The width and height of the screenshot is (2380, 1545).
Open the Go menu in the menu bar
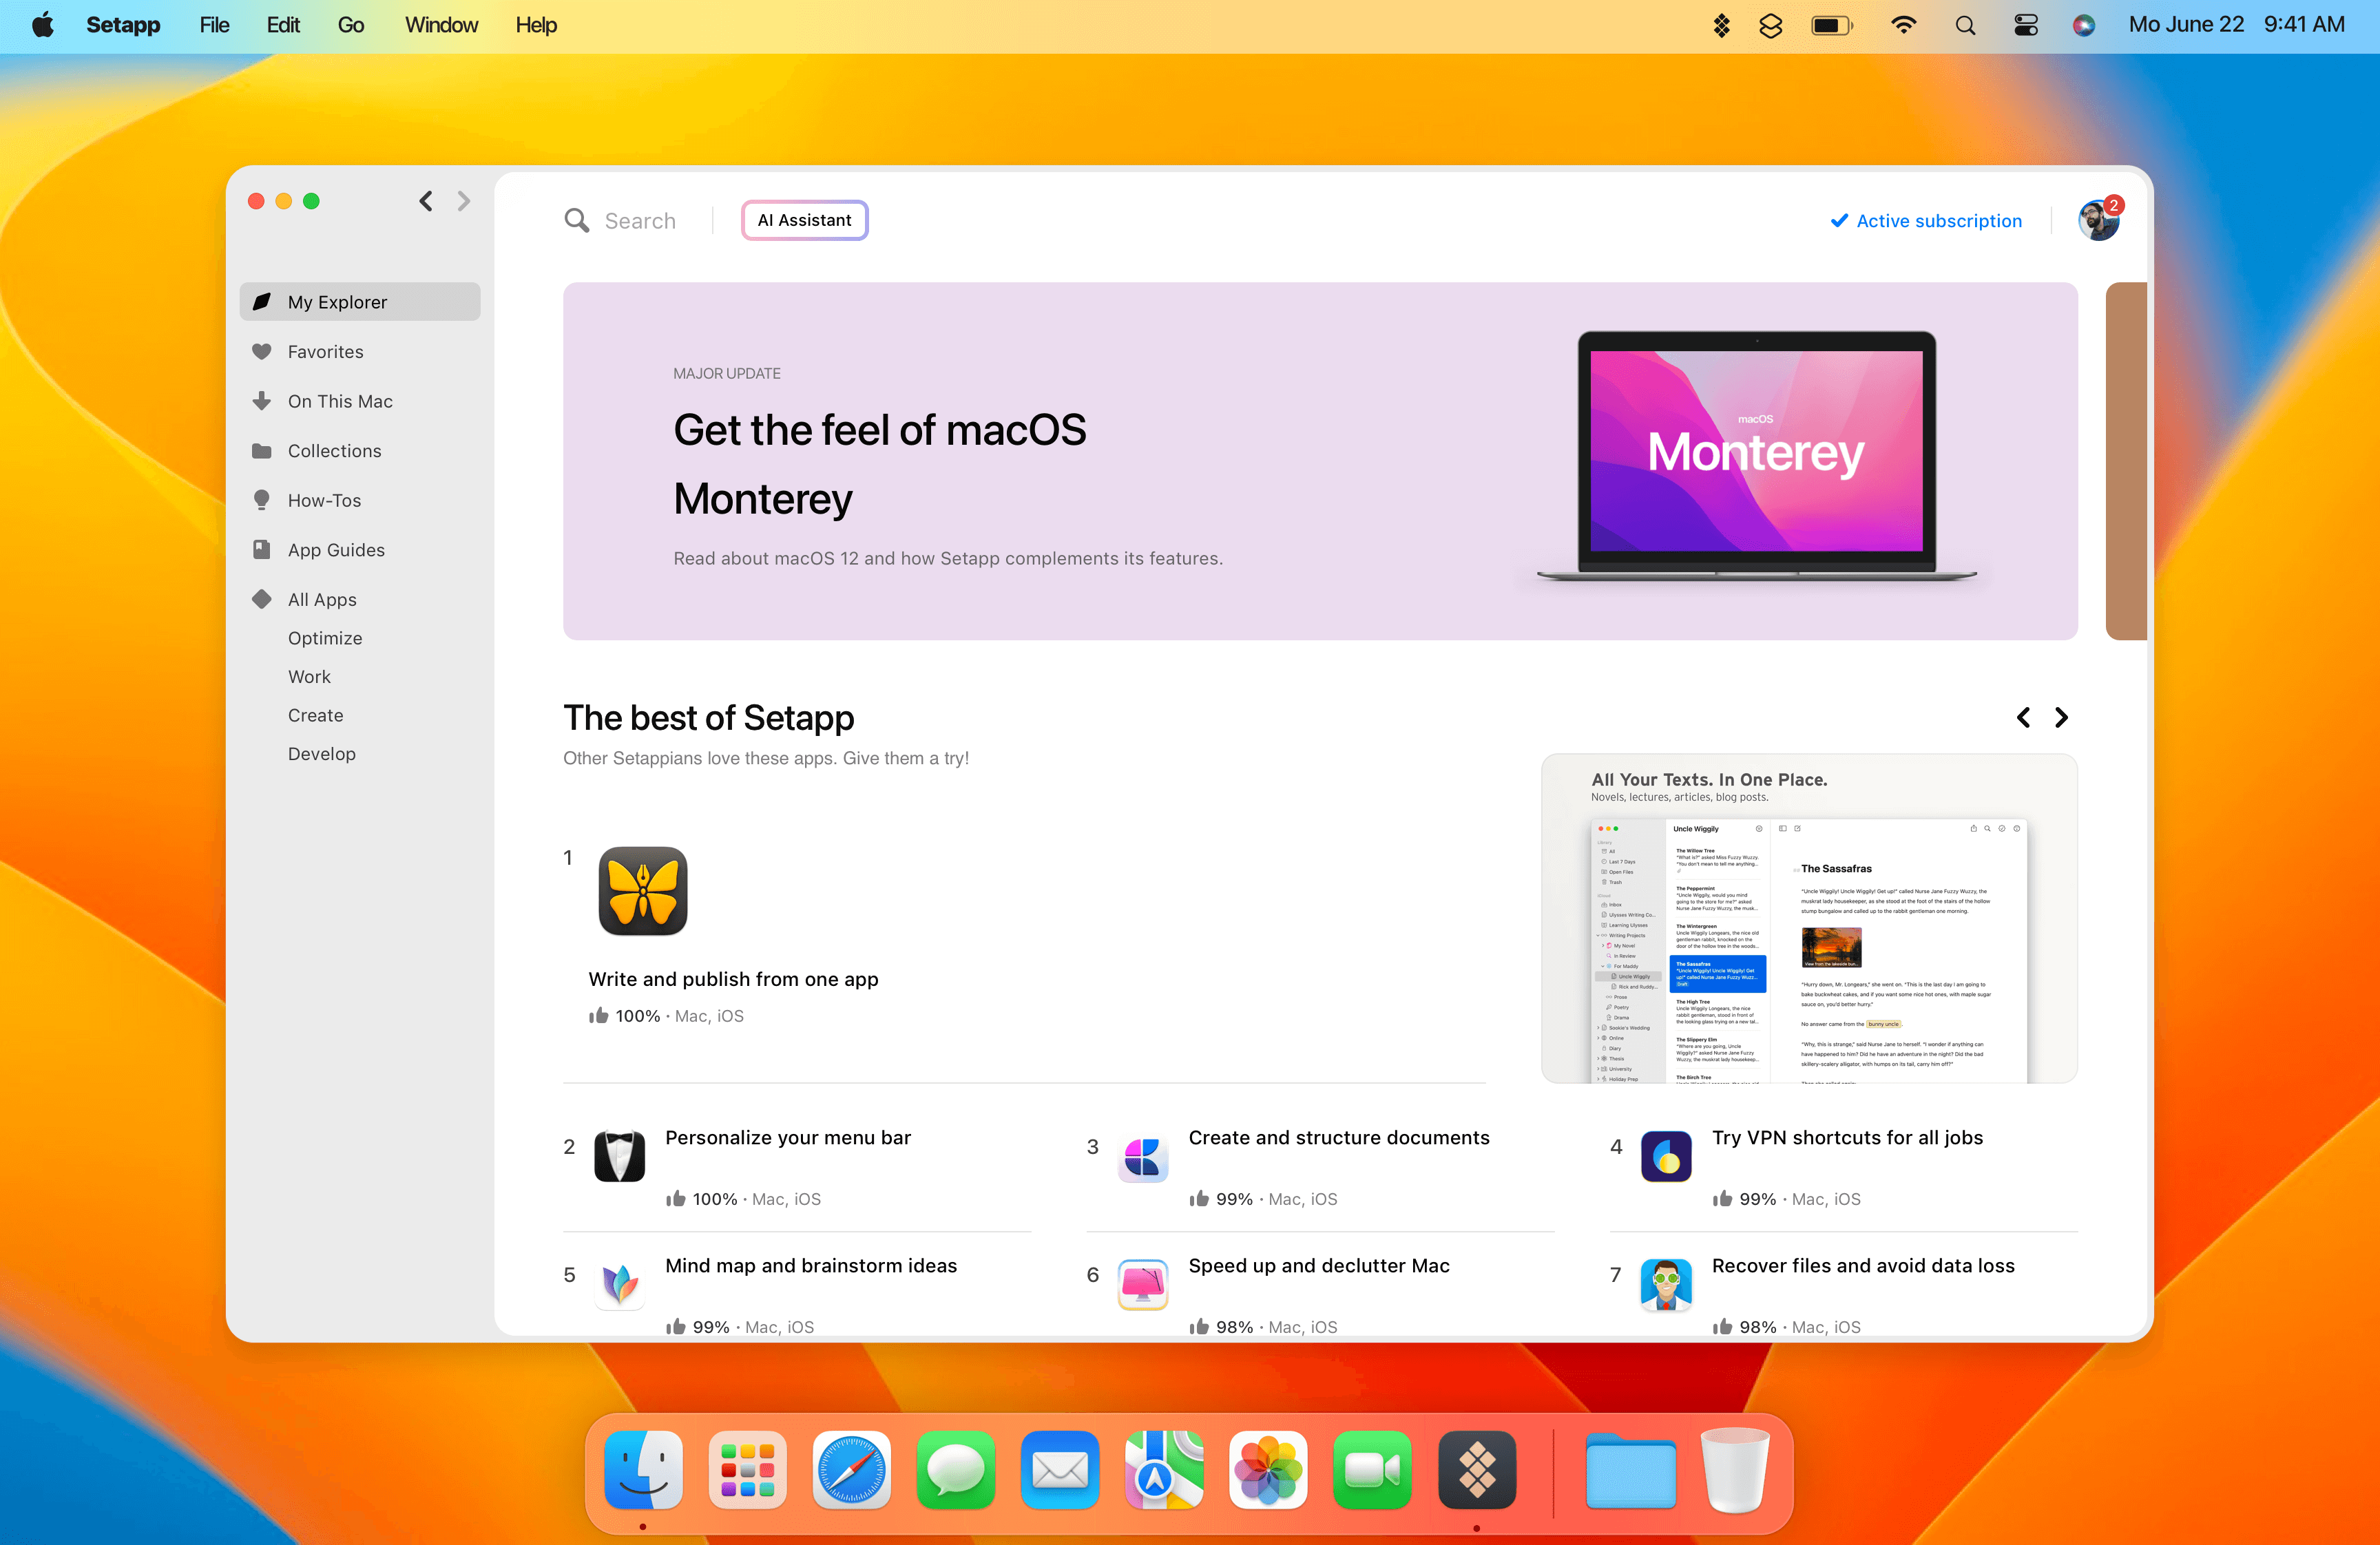[x=351, y=25]
